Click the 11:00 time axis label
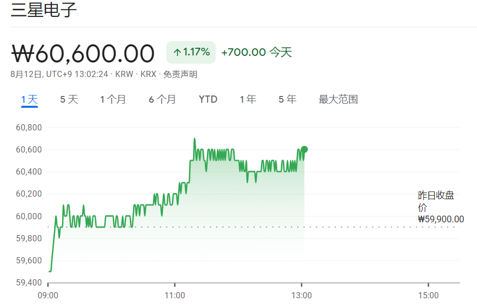Screen dimensions: 477x307 coord(175,295)
